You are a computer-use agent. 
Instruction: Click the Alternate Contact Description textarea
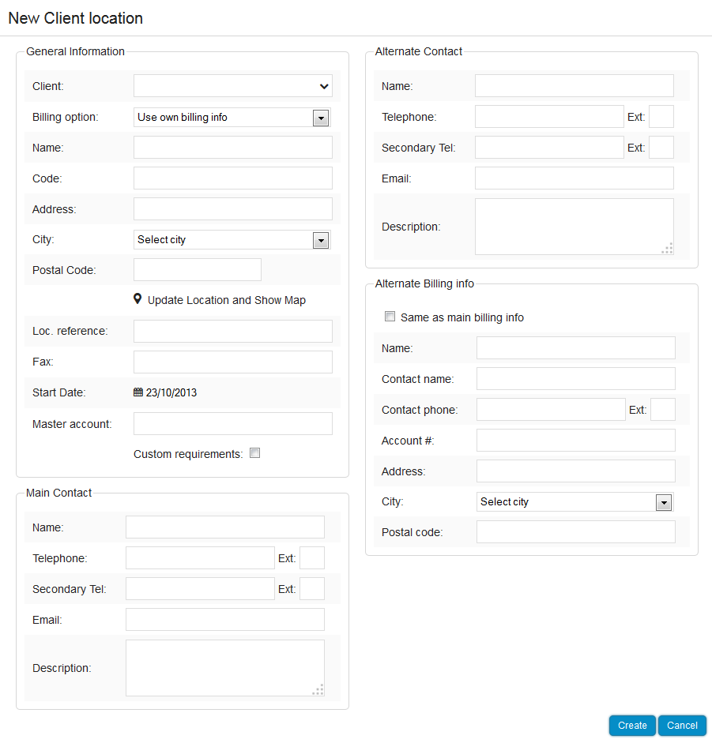(574, 227)
